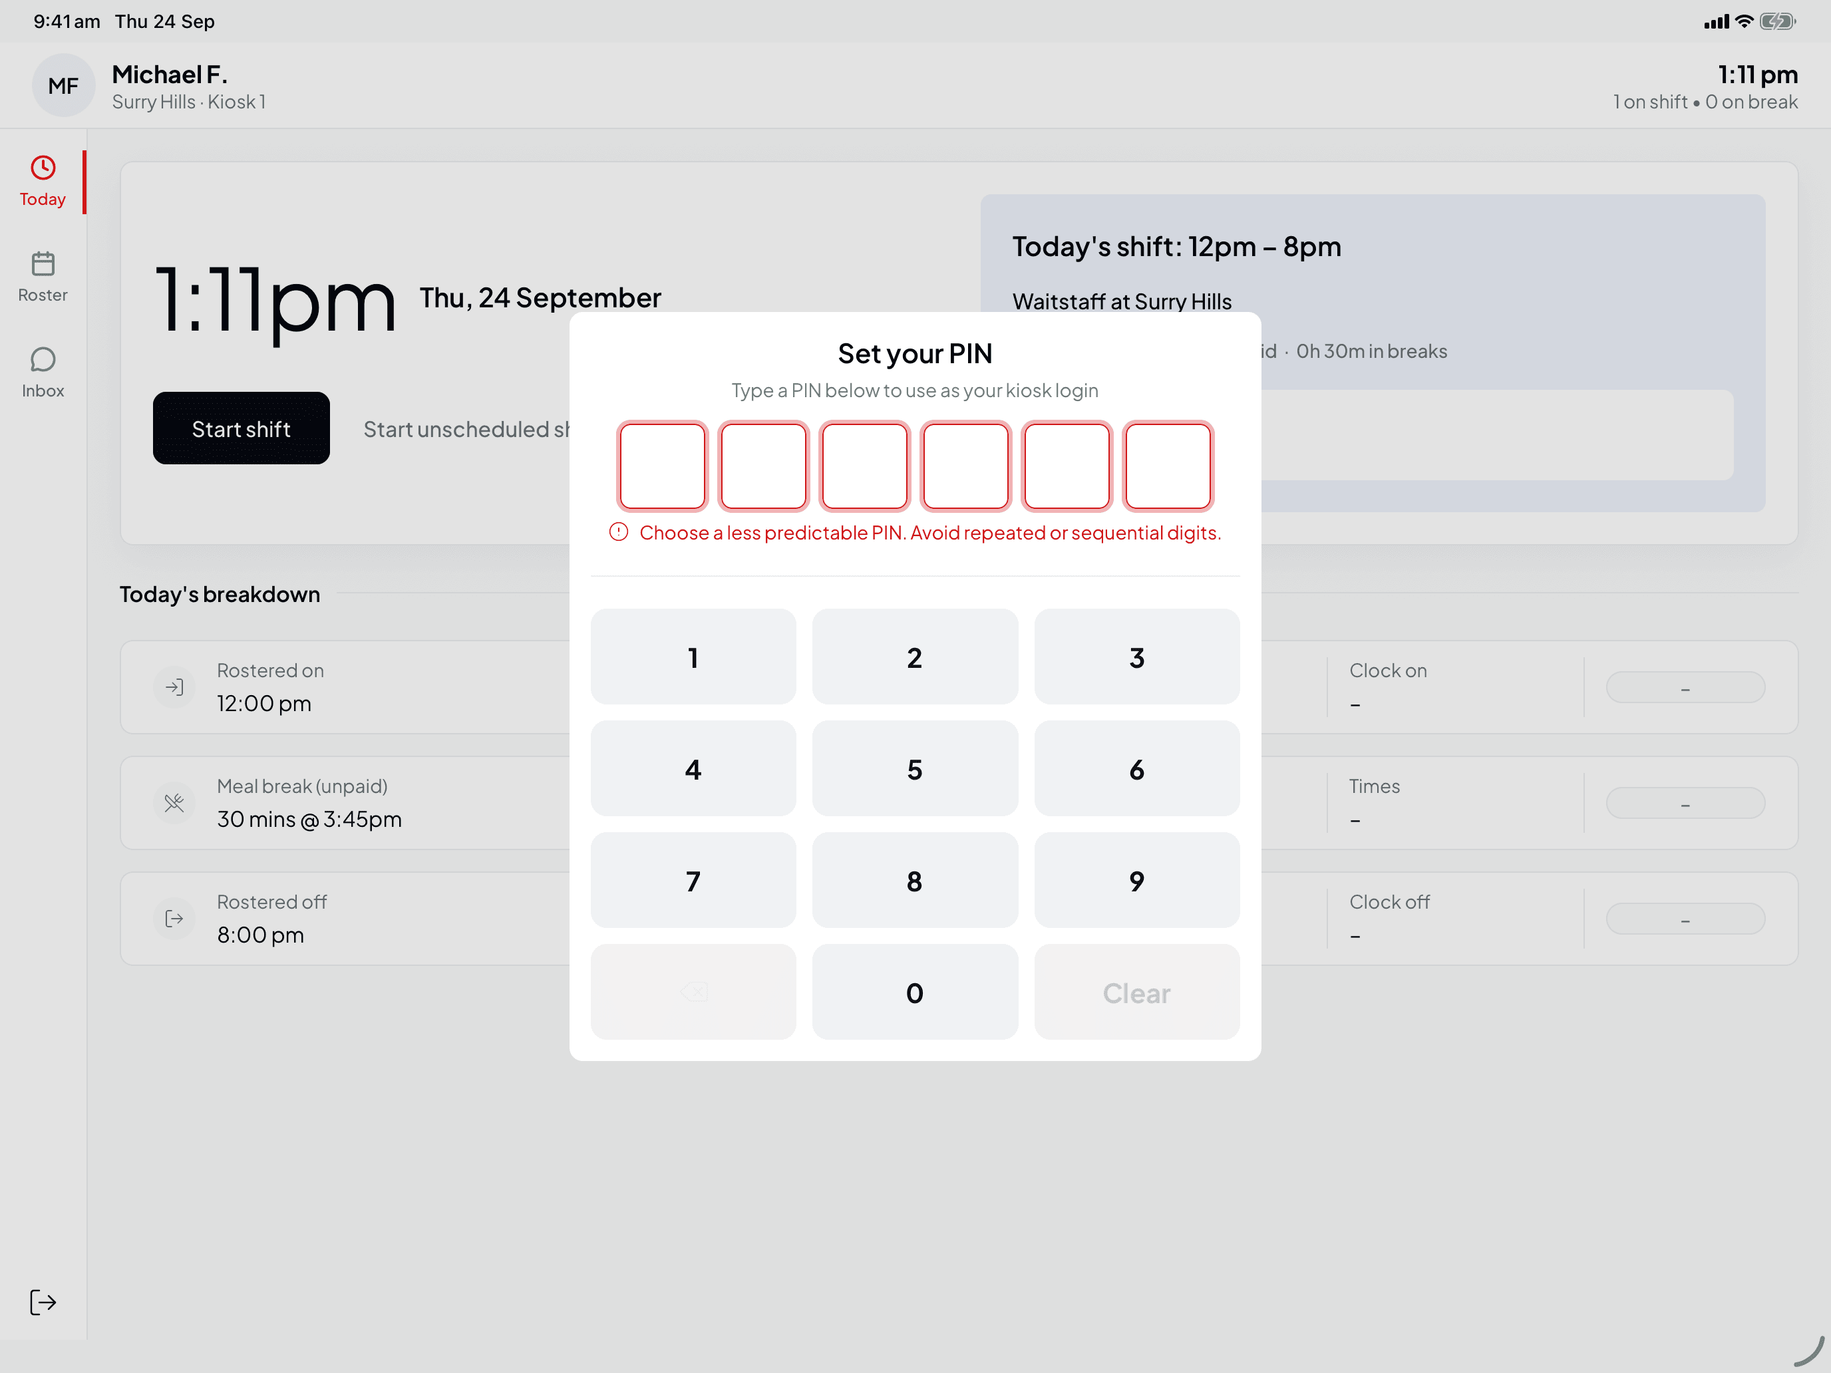Click the '1 on shift • 0 on break' status

coord(1705,102)
